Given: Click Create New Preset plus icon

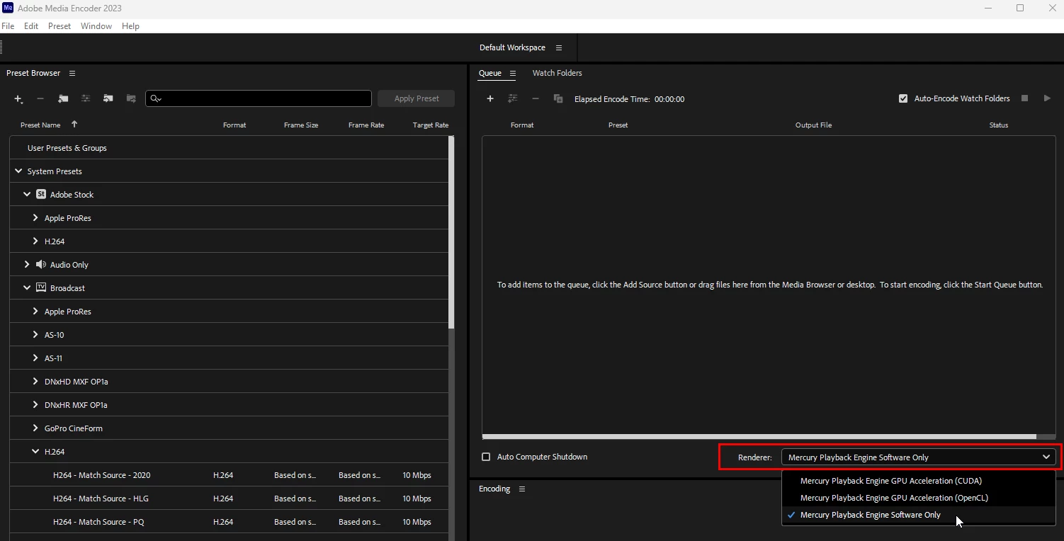Looking at the screenshot, I should tap(18, 99).
